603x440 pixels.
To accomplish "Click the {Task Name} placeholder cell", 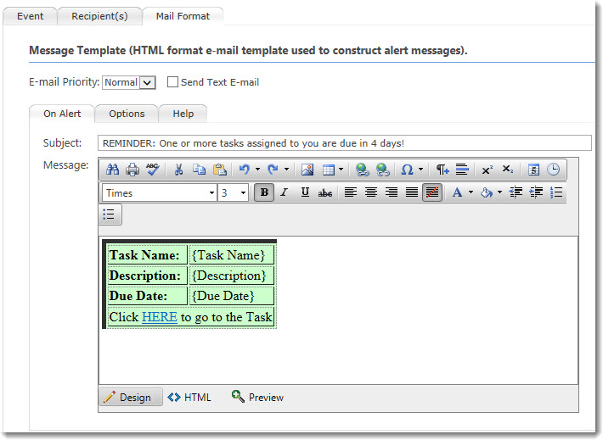I will click(x=231, y=255).
